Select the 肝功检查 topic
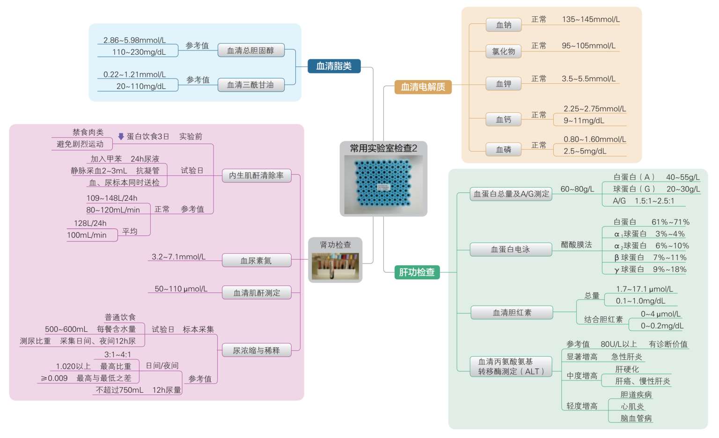The image size is (719, 438). click(417, 272)
